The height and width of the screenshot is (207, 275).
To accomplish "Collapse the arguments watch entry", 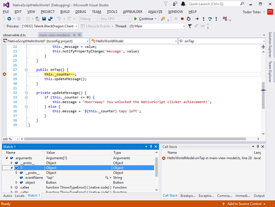I will [x=7, y=158].
